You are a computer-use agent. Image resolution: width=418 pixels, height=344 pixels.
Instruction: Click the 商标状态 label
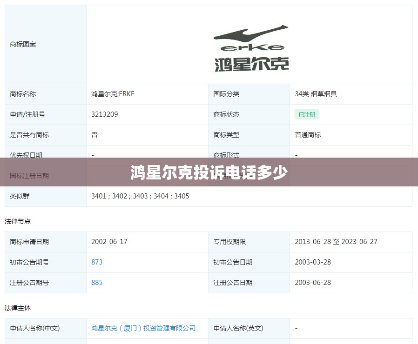(226, 114)
